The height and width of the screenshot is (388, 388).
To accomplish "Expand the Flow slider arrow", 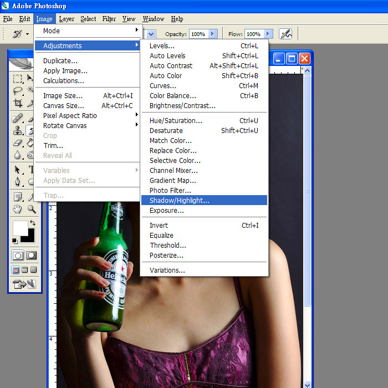I will pos(268,34).
